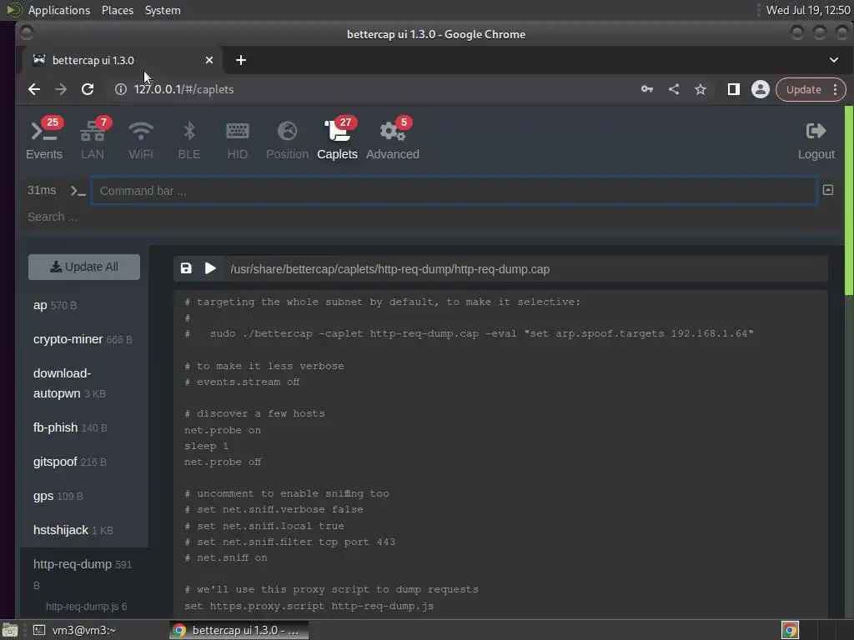
Task: Open the http-req-dump.js sub-file
Action: [x=86, y=607]
